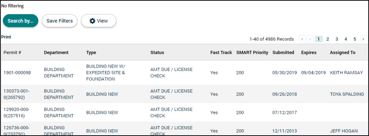Sort table by the Expires column
369x136 pixels.
[x=309, y=52]
